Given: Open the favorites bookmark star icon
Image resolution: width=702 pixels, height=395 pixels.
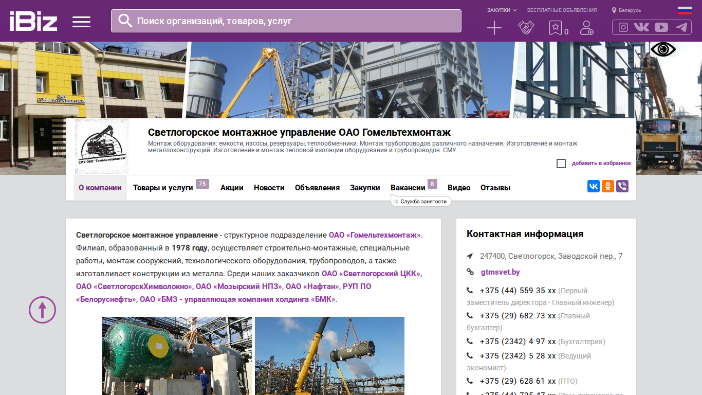Looking at the screenshot, I should tap(555, 28).
